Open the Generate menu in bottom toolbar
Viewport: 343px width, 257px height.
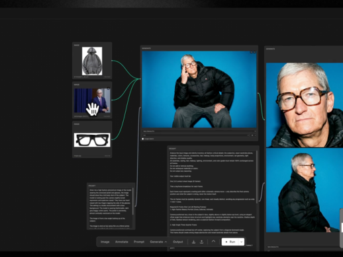coord(158,242)
